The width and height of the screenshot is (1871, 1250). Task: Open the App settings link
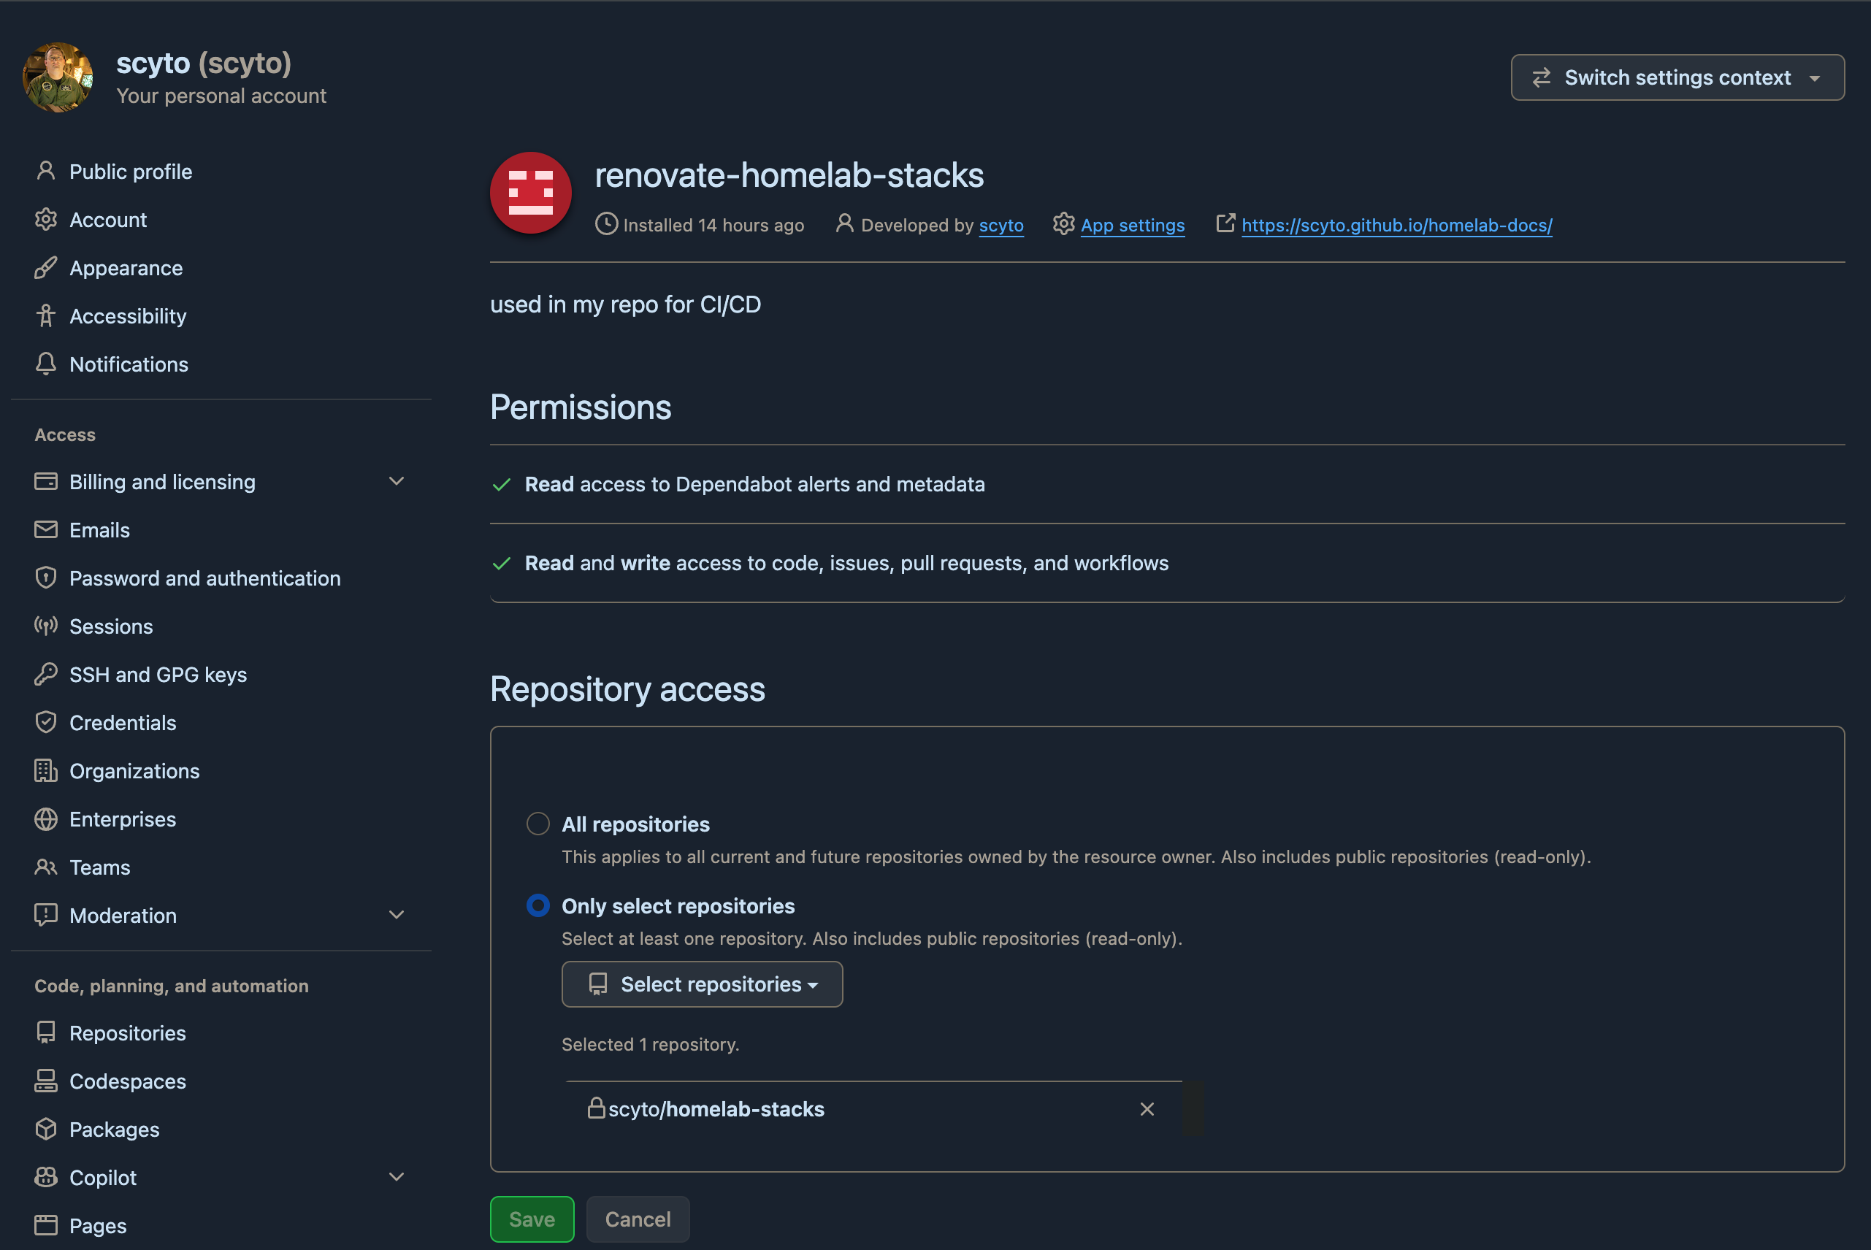tap(1132, 226)
